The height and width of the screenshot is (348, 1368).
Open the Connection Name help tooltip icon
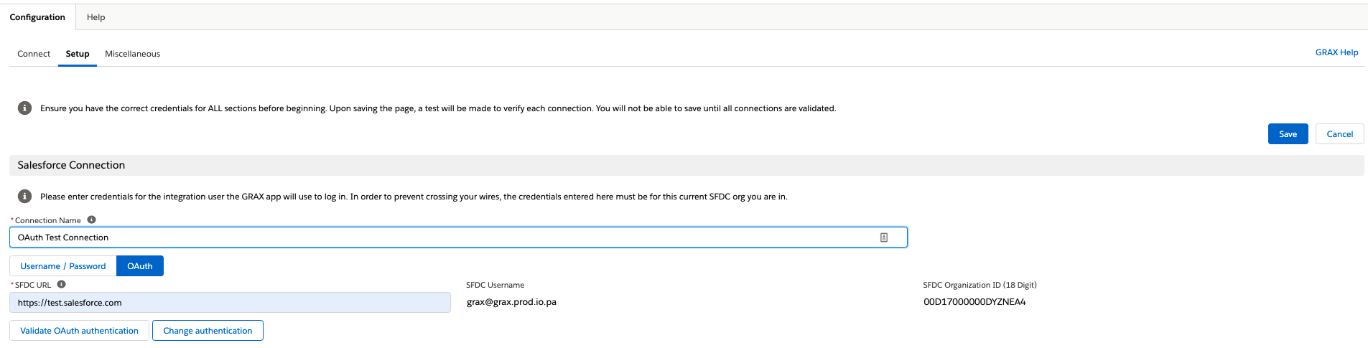point(91,220)
